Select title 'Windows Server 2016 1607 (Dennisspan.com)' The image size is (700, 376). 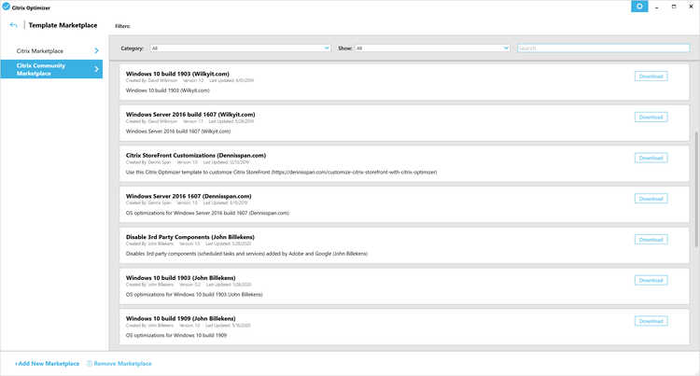pos(189,196)
